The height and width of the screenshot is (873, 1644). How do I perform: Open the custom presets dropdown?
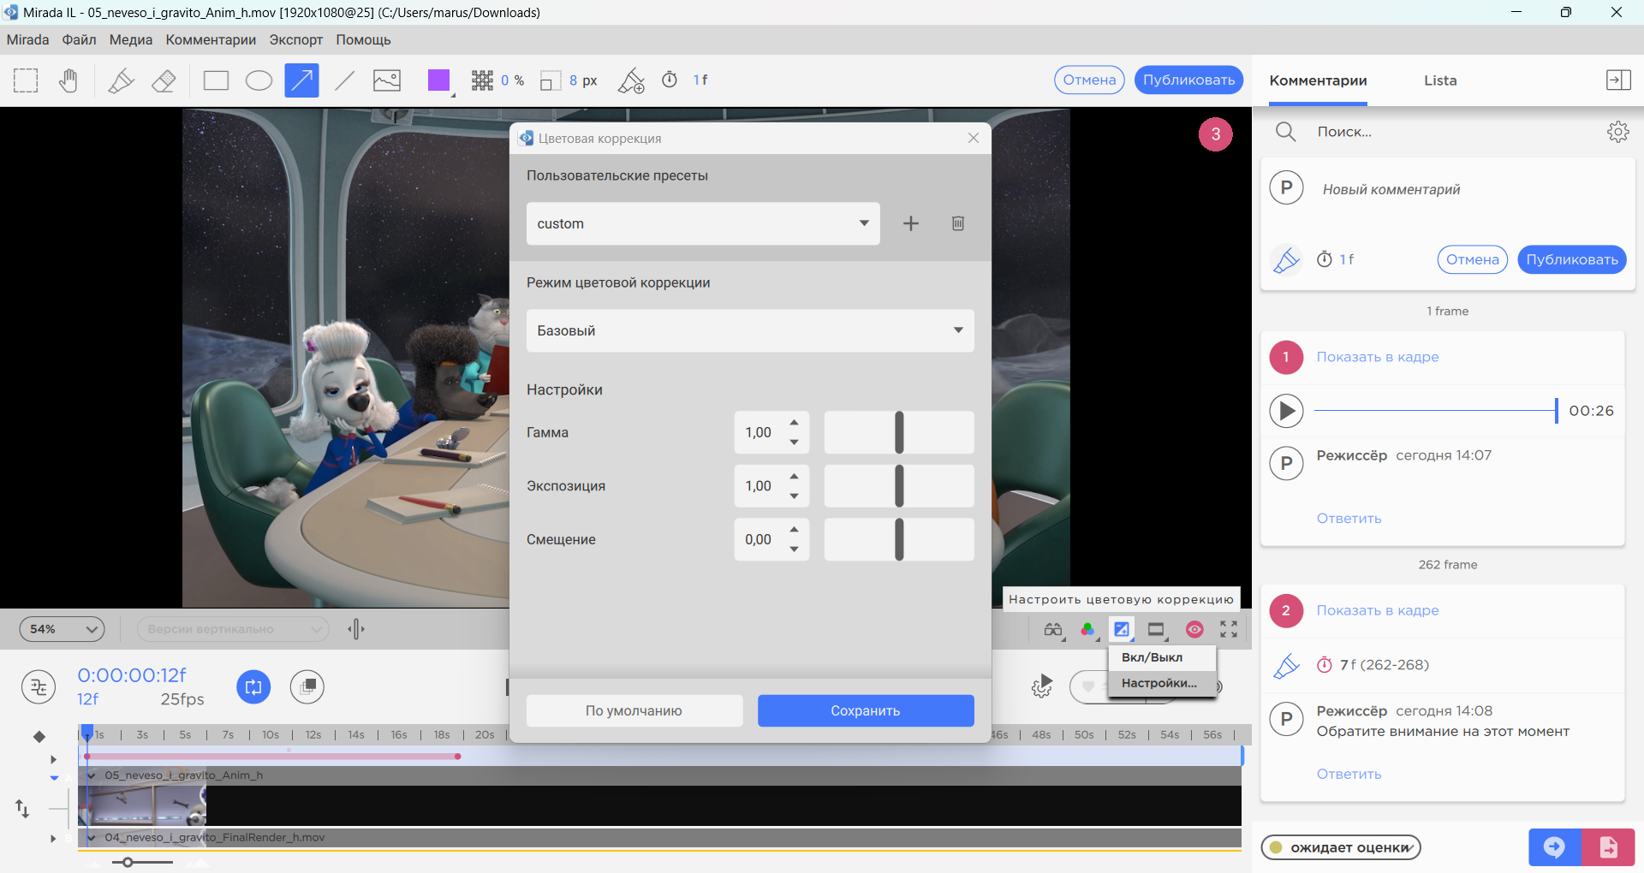703,223
